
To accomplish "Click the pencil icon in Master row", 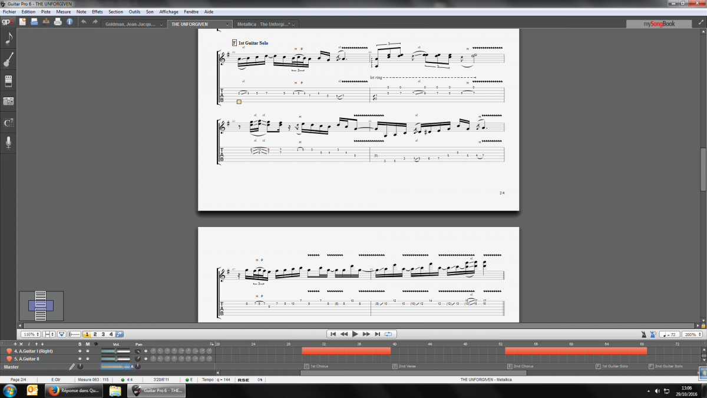I will pyautogui.click(x=72, y=366).
